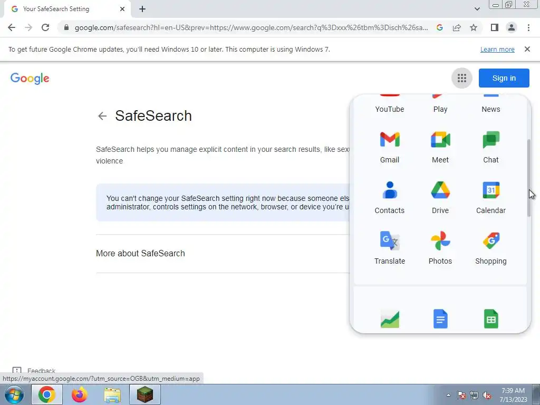This screenshot has height=405, width=540.
Task: Click the apps panel scrollbar
Action: coord(528,178)
